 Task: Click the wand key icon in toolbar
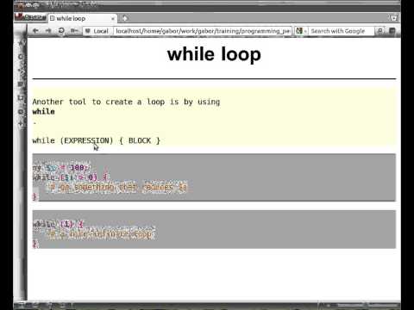(74, 31)
